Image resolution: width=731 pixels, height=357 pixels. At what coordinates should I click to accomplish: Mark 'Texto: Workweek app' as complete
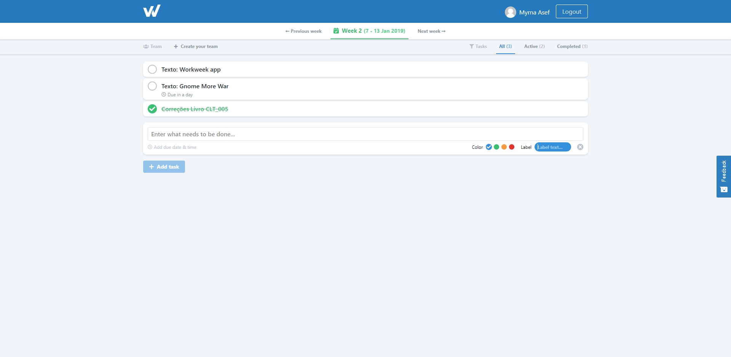coord(152,69)
